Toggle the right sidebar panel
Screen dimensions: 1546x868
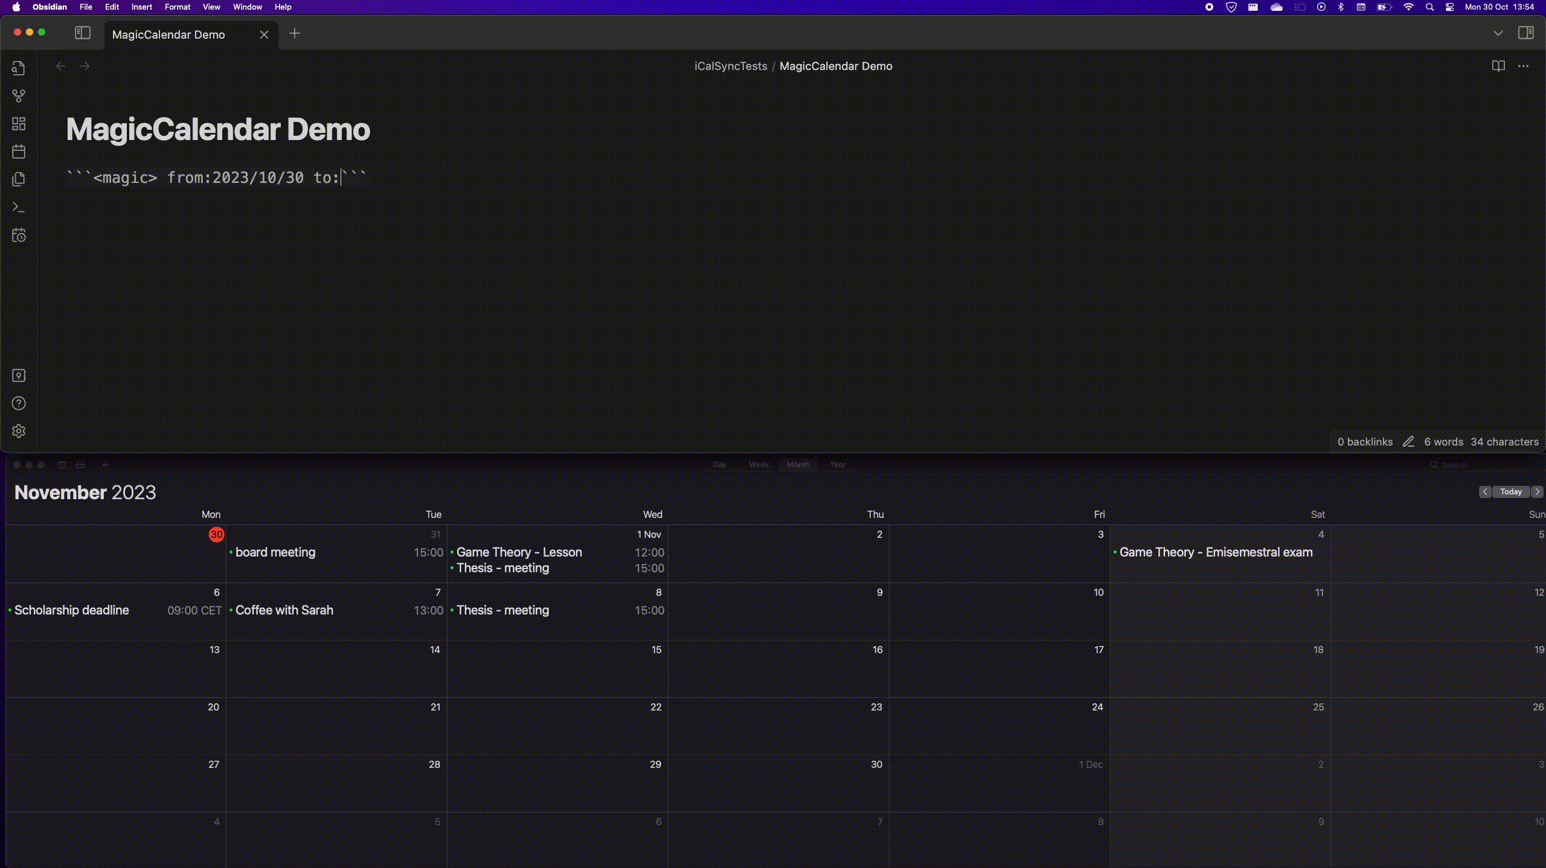tap(1525, 33)
